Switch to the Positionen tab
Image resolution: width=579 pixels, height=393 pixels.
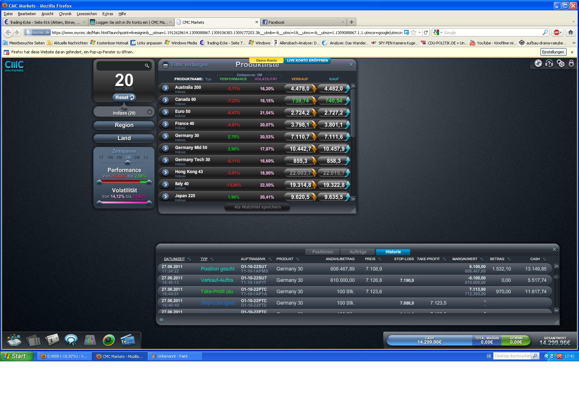click(x=323, y=252)
